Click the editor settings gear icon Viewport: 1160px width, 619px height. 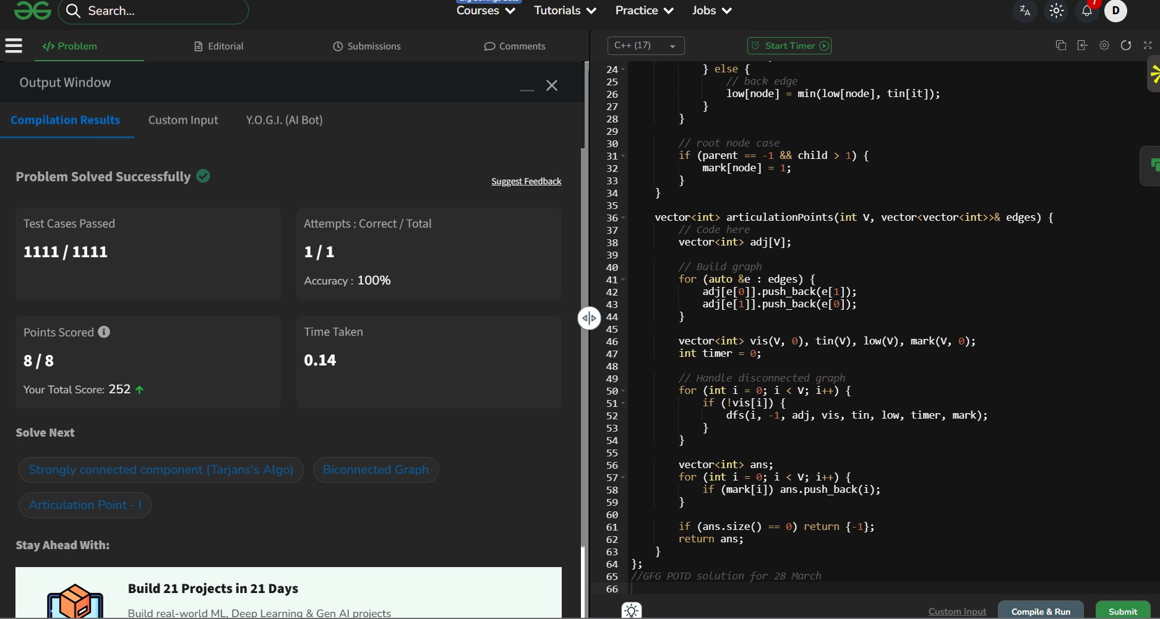1104,45
